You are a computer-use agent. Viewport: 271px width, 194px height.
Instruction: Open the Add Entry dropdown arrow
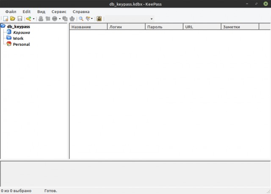(34, 19)
